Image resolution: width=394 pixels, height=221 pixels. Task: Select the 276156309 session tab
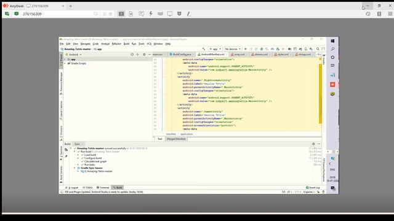(x=45, y=6)
